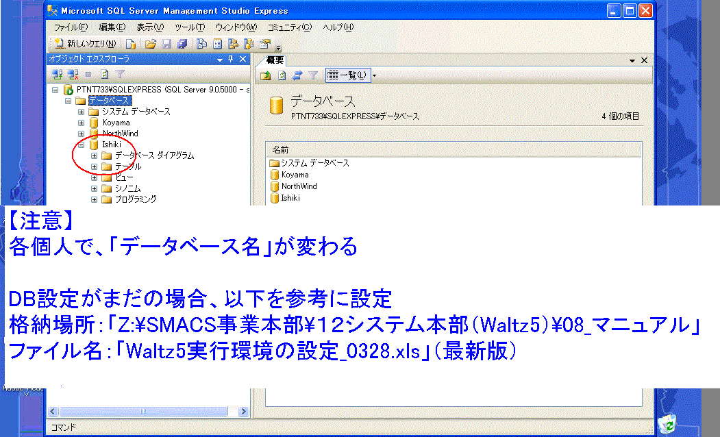This screenshot has width=720, height=437.
Task: Open the ファイル(F) menu
Action: pyautogui.click(x=71, y=27)
